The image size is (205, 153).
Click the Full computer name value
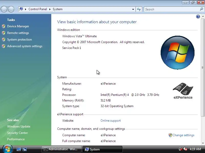108,141
